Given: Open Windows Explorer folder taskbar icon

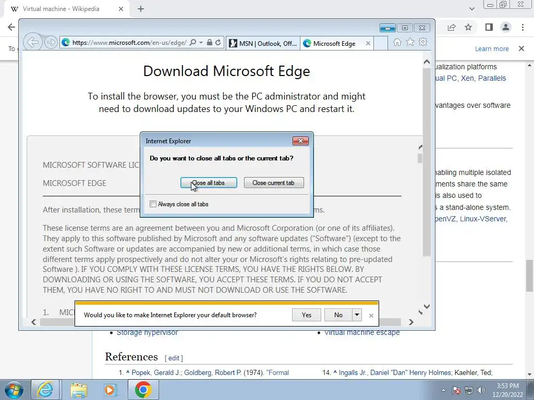Looking at the screenshot, I should coord(78,390).
